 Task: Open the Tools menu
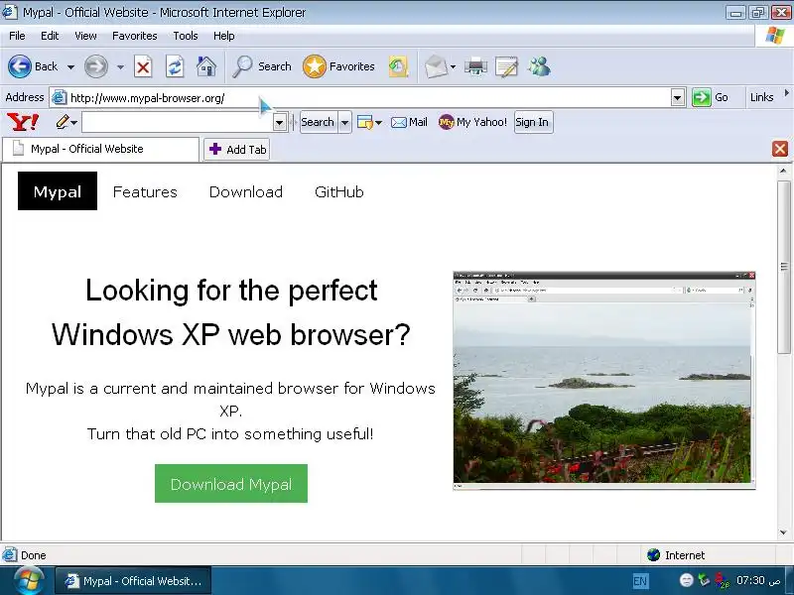coord(186,36)
